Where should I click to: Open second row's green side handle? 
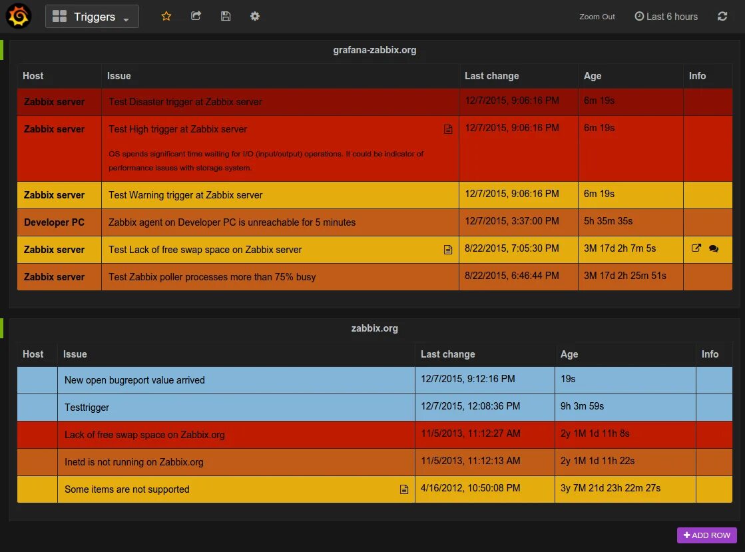[x=2, y=328]
